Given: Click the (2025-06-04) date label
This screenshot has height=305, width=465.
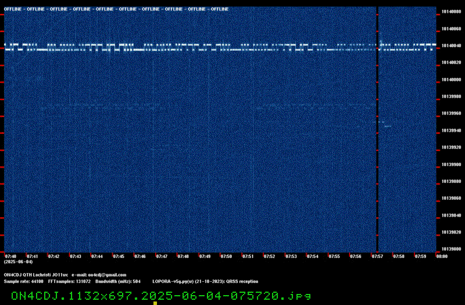Looking at the screenshot, I should coord(19,262).
